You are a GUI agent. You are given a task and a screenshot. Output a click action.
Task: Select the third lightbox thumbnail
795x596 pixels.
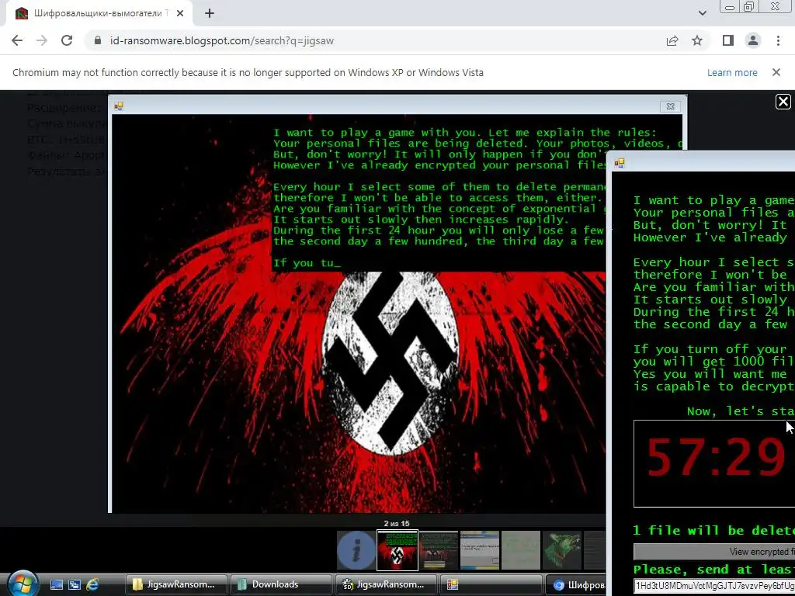439,550
